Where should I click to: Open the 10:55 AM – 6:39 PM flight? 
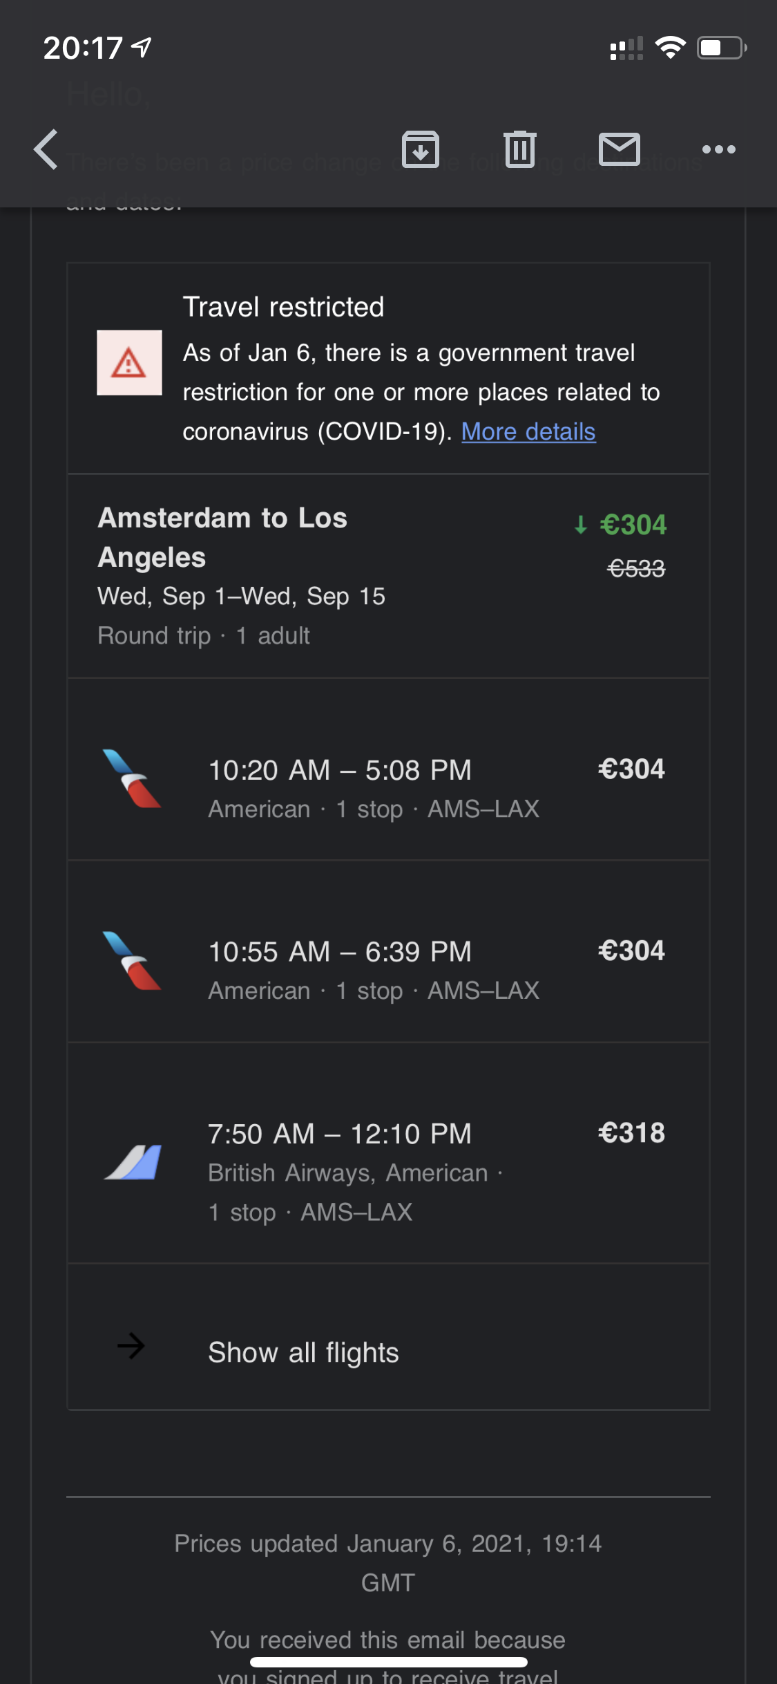point(340,952)
